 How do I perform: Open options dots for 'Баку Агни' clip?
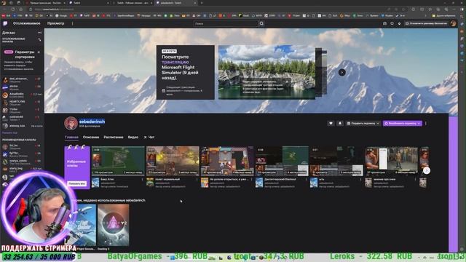142,180
